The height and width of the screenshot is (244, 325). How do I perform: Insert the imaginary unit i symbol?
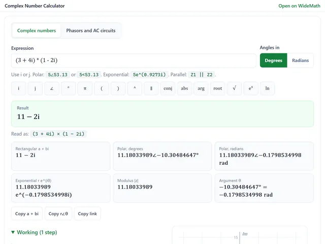(x=19, y=88)
